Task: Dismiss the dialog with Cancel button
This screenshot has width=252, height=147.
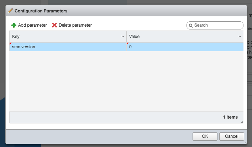Action: click(232, 136)
